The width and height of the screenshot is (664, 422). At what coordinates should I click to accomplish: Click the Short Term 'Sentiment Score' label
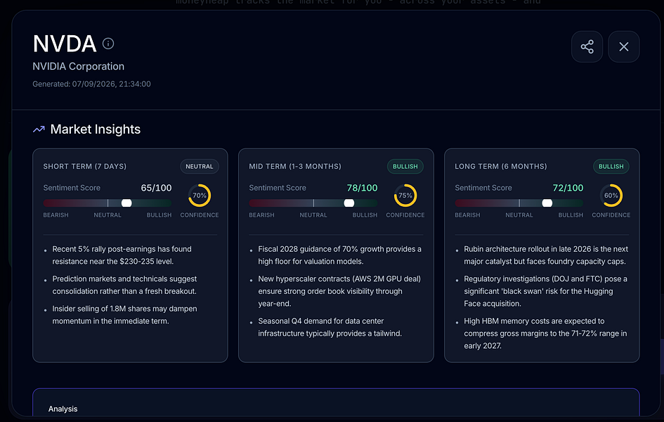tap(72, 188)
